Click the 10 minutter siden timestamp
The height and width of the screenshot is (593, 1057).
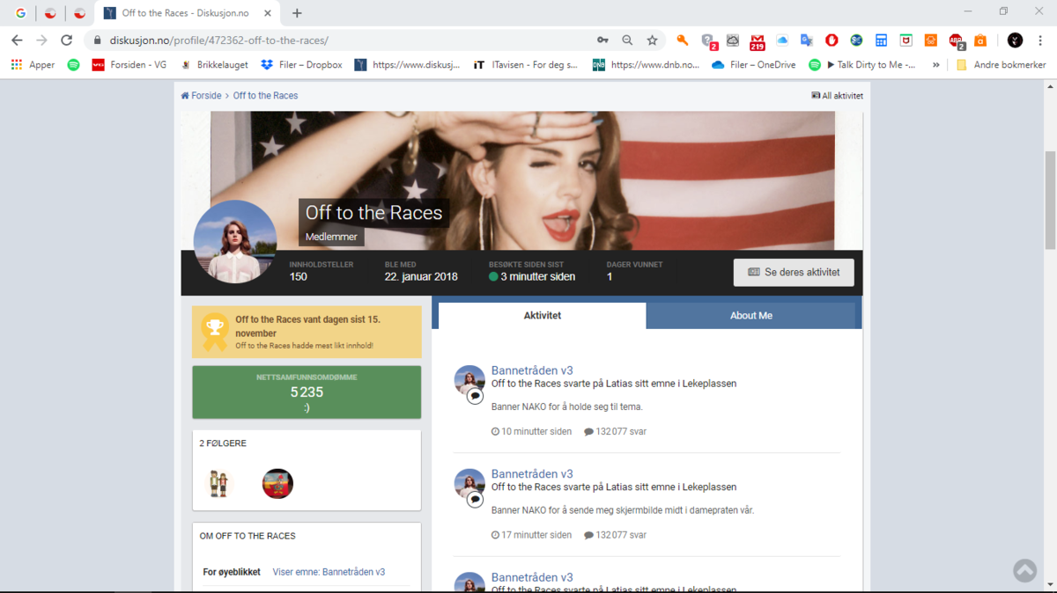[x=531, y=432]
